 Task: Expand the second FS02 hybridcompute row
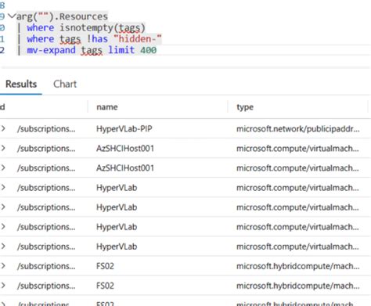tap(3, 286)
